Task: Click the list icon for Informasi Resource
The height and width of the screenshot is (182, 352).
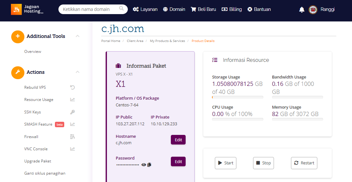Action: coord(215,60)
